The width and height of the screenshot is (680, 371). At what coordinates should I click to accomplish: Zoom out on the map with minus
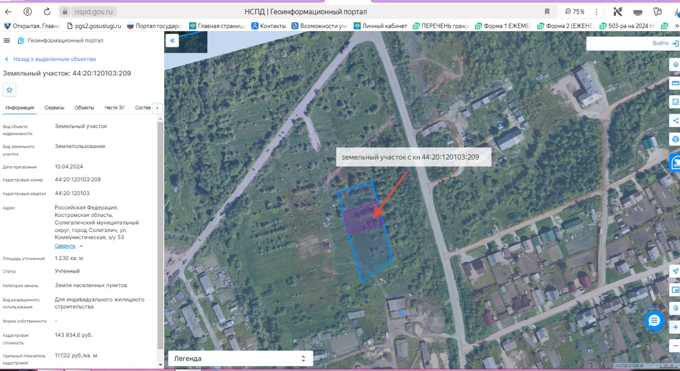click(x=675, y=346)
